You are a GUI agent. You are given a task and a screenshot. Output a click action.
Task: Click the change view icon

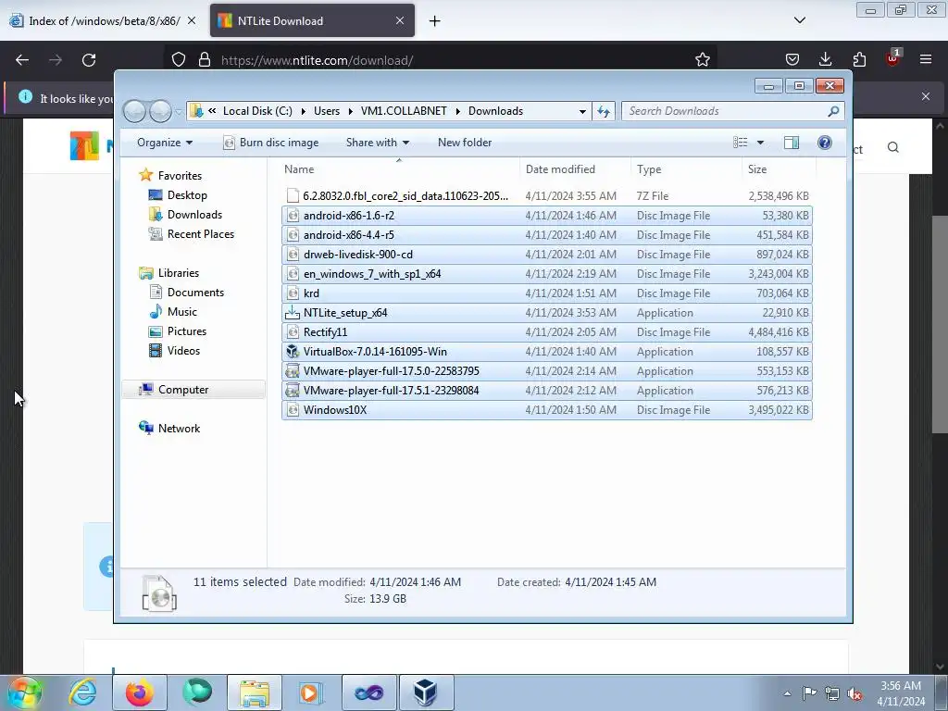pos(740,143)
